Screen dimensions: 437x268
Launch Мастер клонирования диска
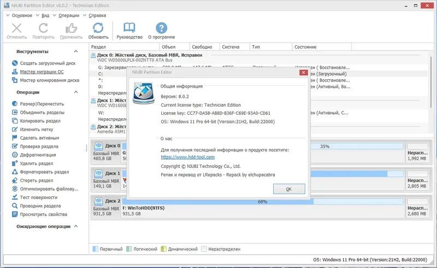(49, 80)
